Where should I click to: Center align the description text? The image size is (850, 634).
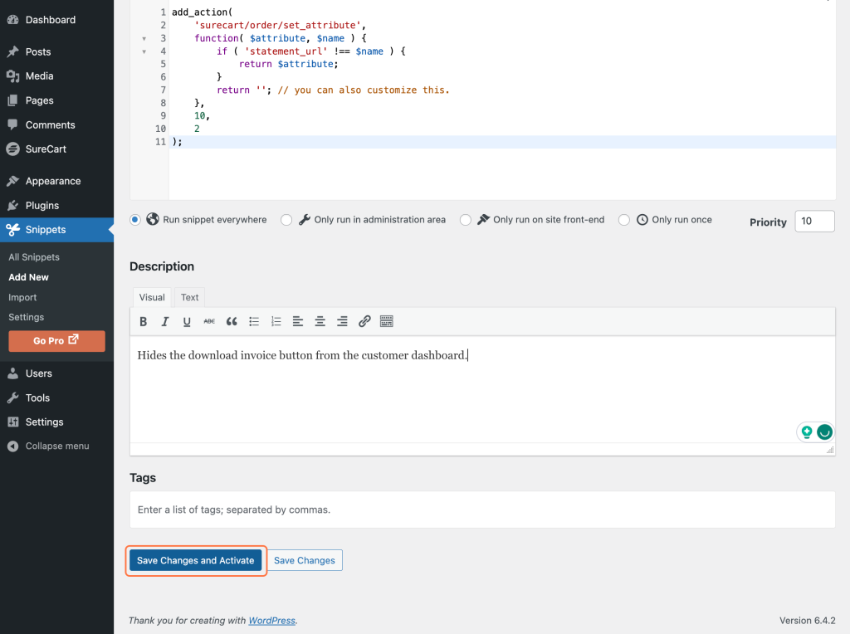click(x=320, y=322)
